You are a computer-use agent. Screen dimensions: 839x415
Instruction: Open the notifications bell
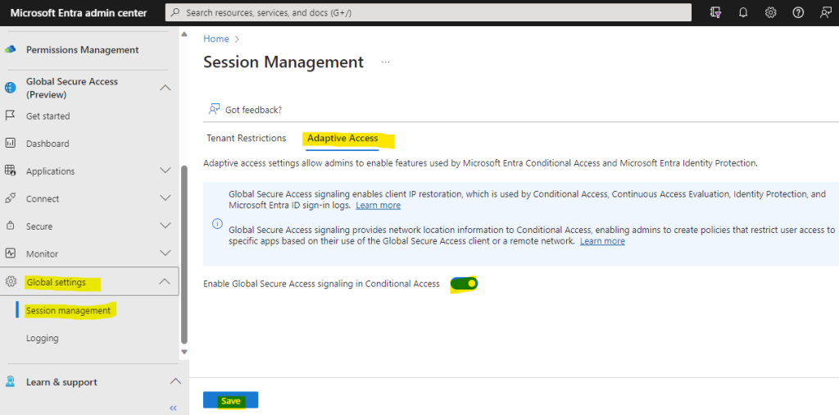[742, 13]
